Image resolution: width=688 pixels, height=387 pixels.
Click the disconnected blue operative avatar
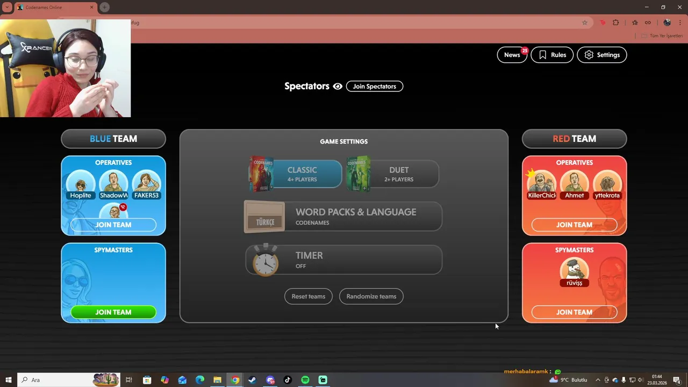click(x=114, y=211)
